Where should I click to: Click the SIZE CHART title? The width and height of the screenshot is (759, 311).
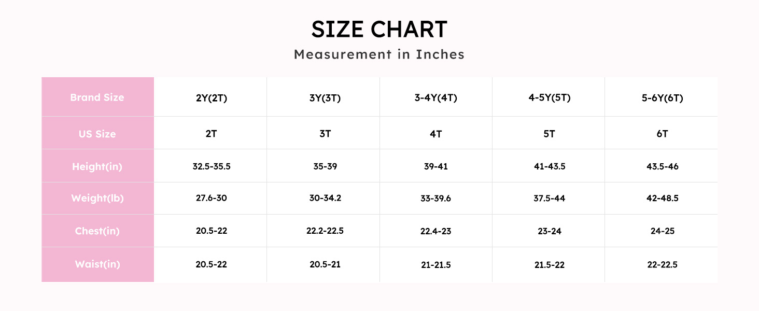coord(379,30)
